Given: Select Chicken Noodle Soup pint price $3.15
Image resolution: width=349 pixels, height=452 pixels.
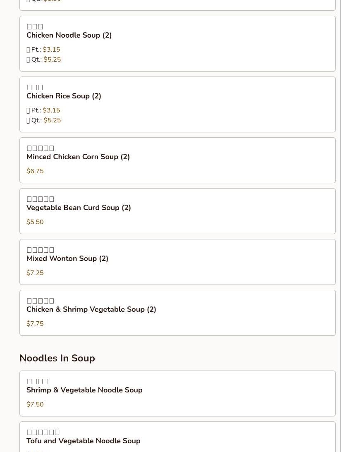Looking at the screenshot, I should point(51,50).
